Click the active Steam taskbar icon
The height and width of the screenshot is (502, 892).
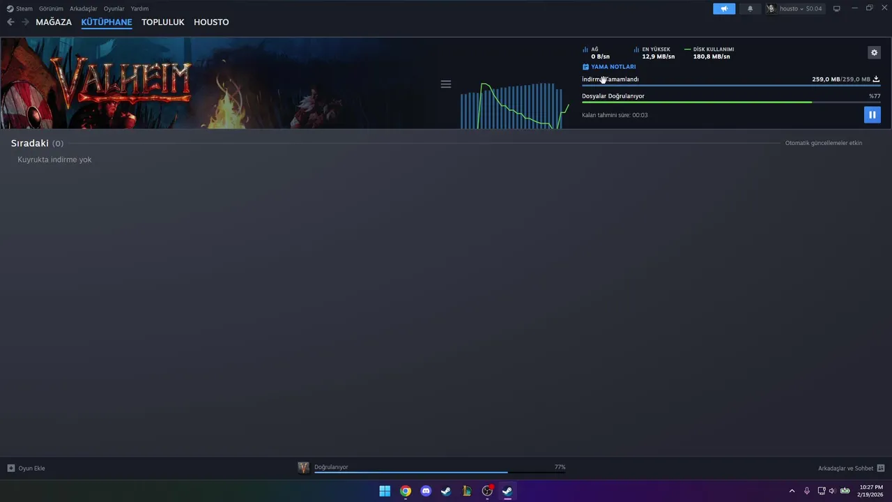(507, 491)
